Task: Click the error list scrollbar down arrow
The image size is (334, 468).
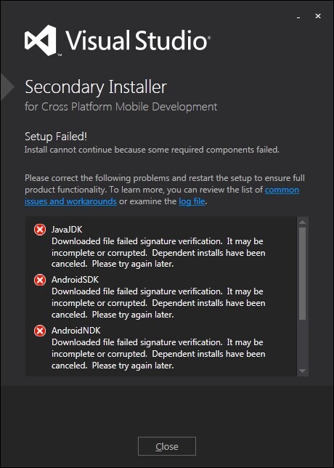Action: (x=302, y=371)
